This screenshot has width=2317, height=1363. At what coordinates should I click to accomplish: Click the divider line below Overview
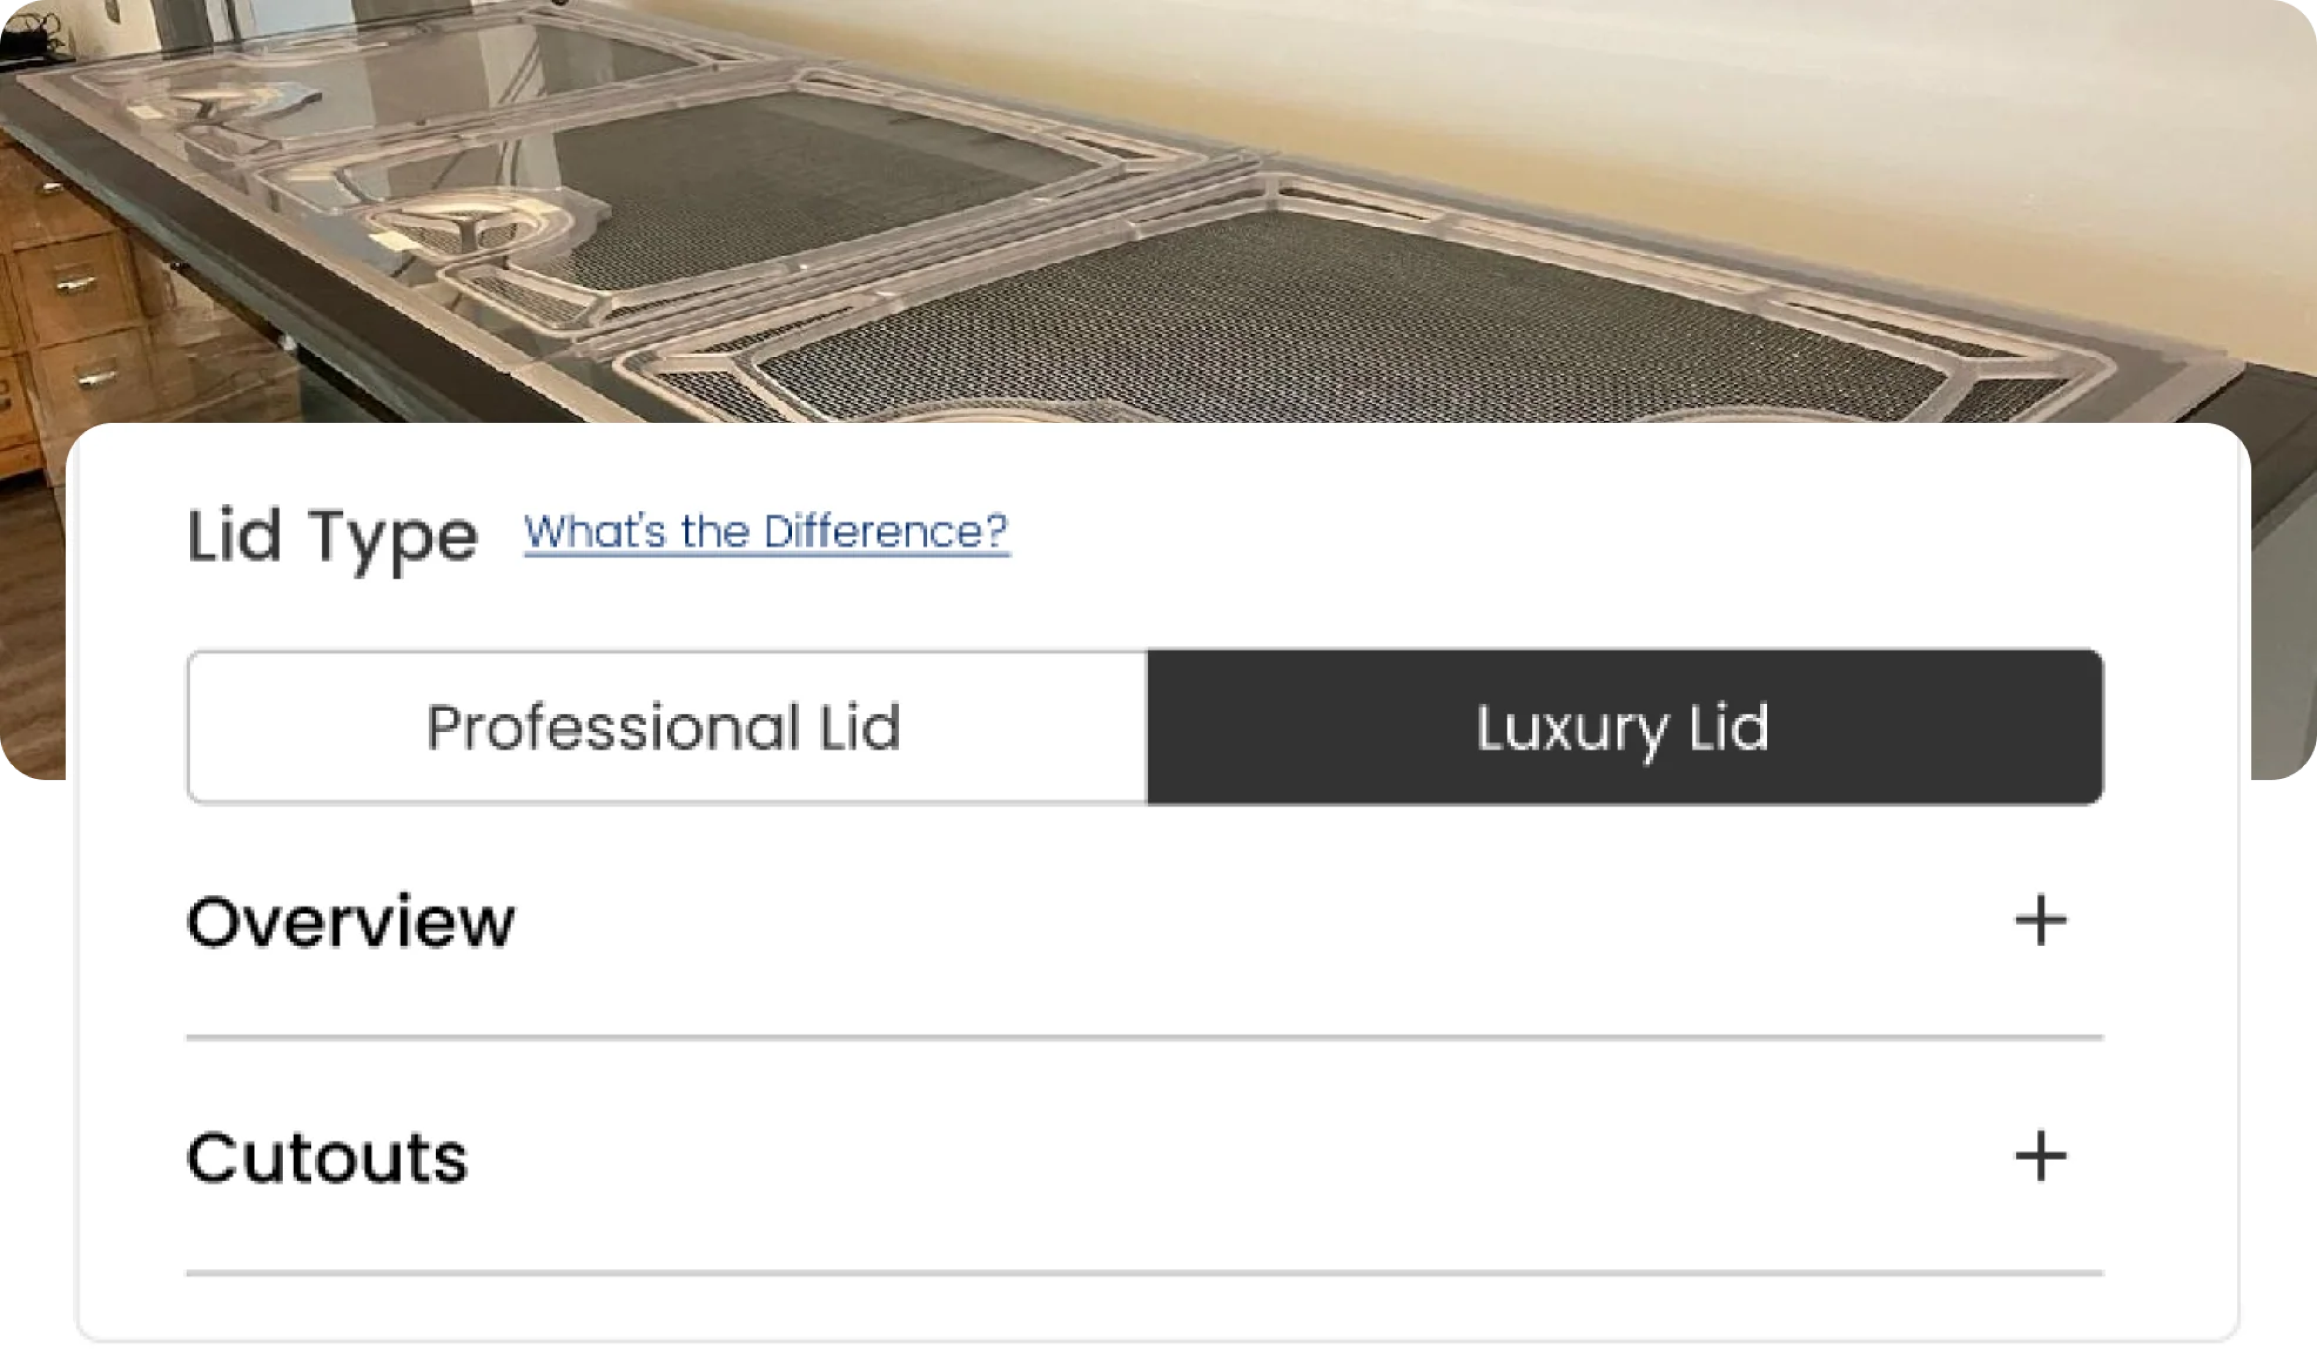tap(1145, 1038)
